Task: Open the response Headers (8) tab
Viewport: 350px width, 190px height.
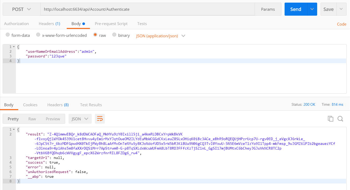Action: [x=58, y=105]
